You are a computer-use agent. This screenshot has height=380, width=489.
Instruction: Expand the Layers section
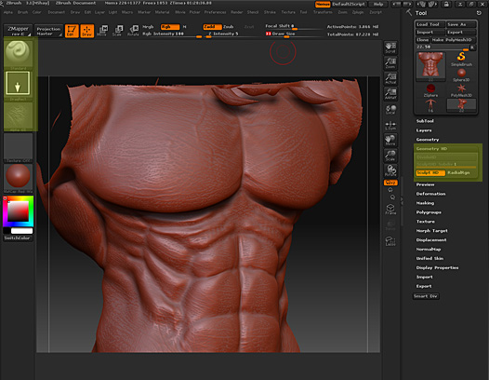(x=424, y=130)
